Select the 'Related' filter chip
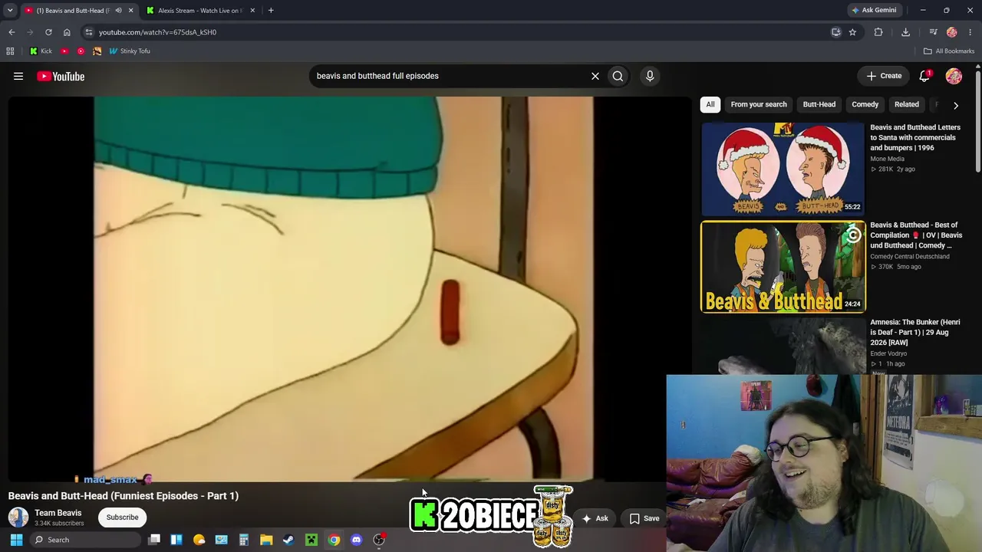The image size is (982, 552). pos(906,104)
